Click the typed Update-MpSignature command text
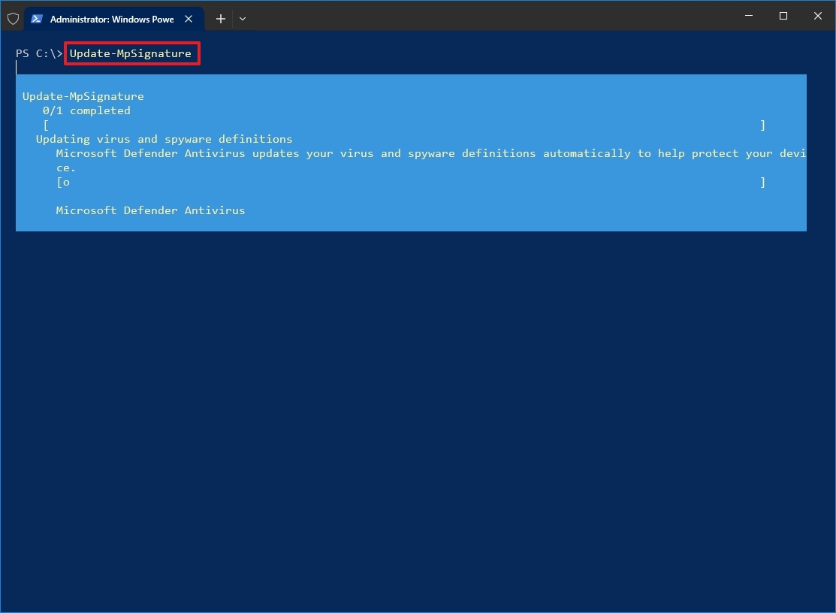 tap(131, 53)
